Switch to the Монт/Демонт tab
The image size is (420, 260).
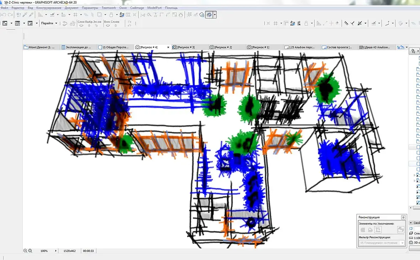[x=42, y=47]
